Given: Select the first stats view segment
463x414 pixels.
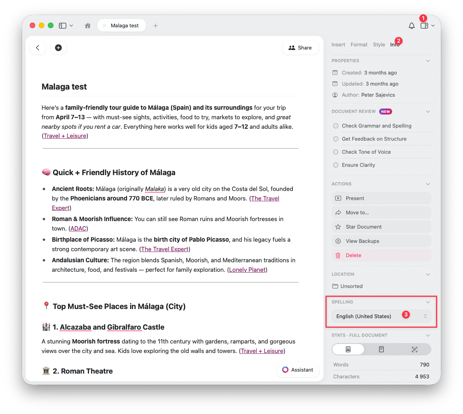Looking at the screenshot, I should 348,349.
